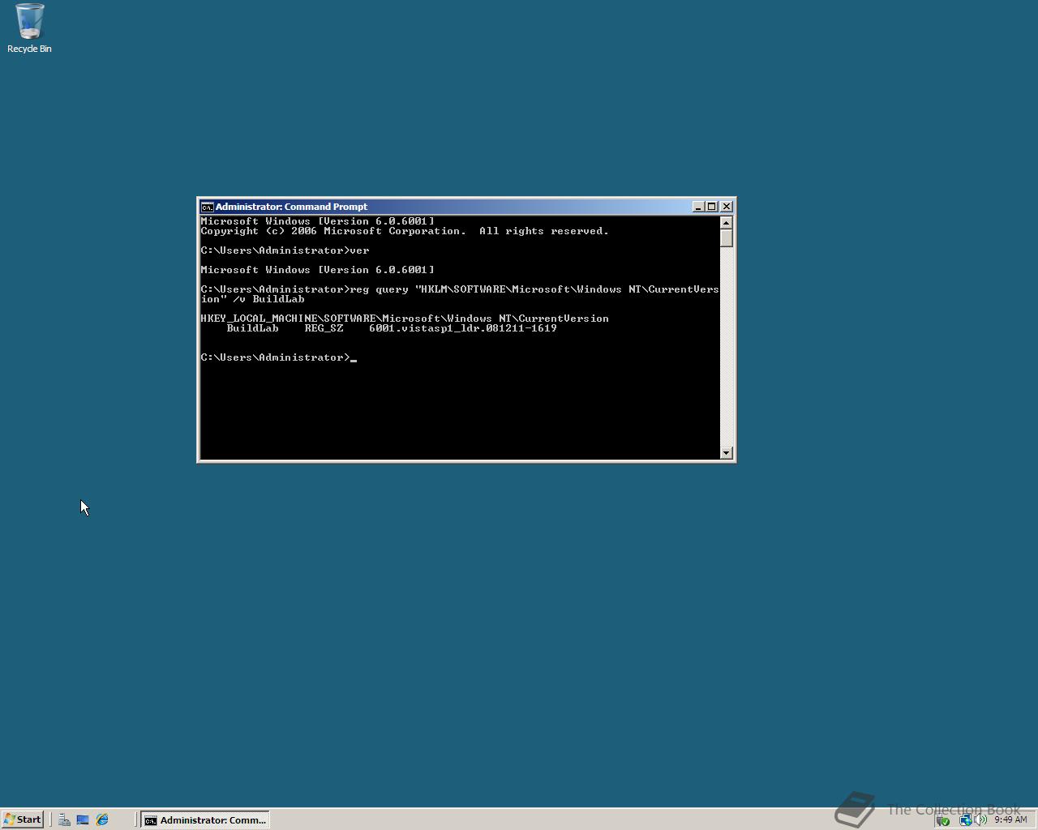Close the Command Prompt window
This screenshot has height=830, width=1038.
727,207
